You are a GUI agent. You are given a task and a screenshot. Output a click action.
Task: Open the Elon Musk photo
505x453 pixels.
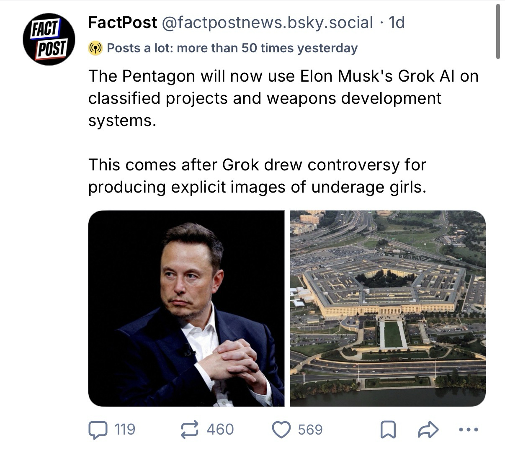[x=186, y=309]
